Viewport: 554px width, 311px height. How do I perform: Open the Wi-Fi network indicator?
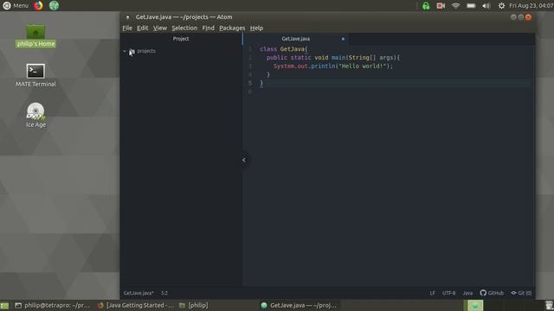[x=456, y=6]
